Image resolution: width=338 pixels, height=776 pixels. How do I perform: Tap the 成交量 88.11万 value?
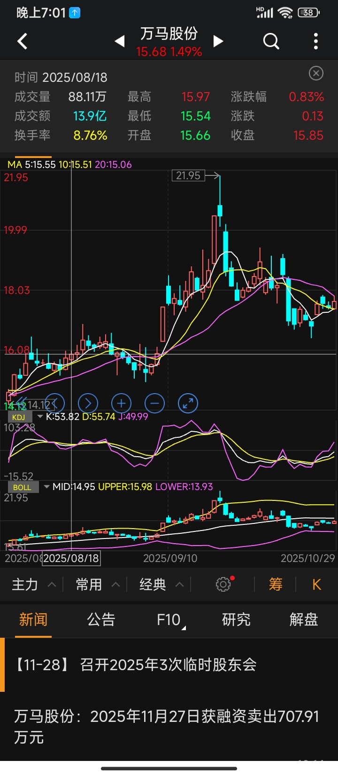coord(87,97)
